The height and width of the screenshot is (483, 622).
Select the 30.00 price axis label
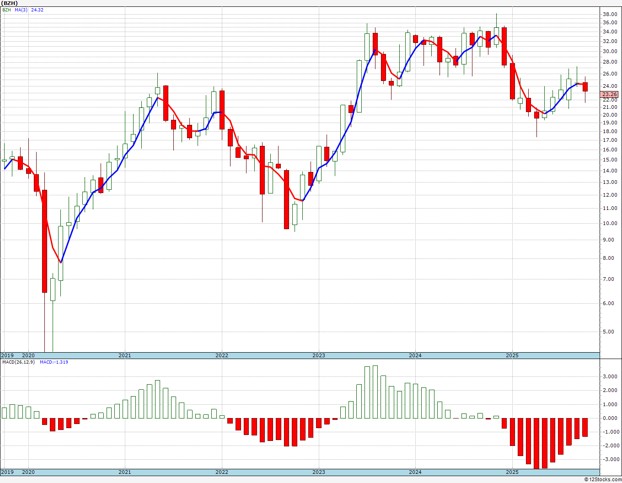pyautogui.click(x=610, y=51)
